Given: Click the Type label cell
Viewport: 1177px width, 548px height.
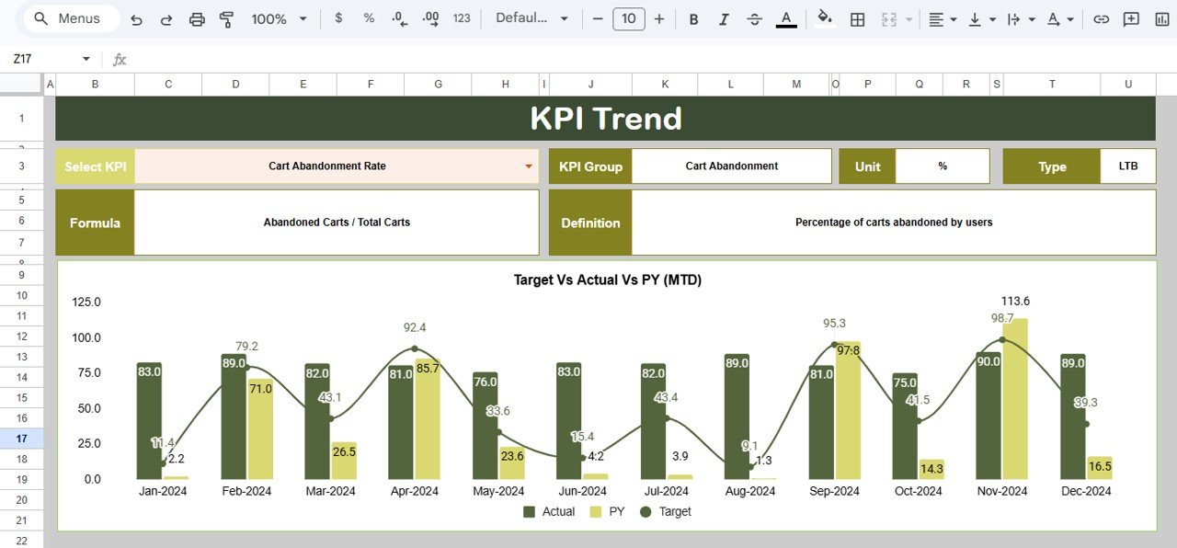Looking at the screenshot, I should (x=1052, y=166).
